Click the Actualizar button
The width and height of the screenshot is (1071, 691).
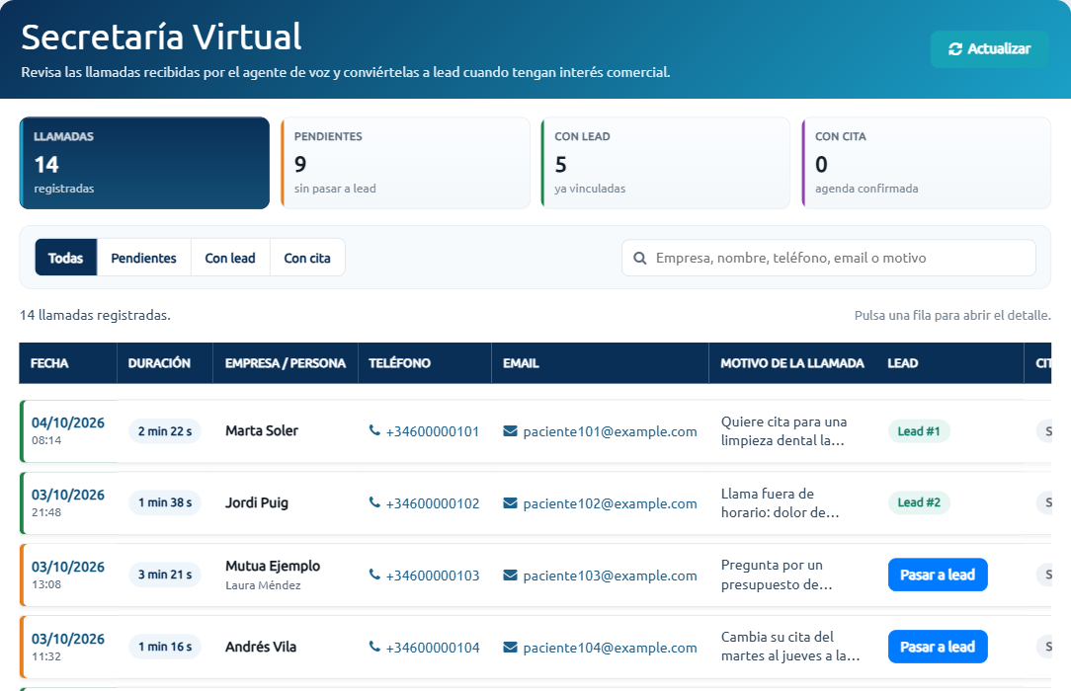tap(990, 49)
